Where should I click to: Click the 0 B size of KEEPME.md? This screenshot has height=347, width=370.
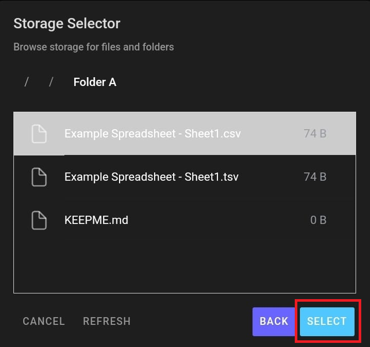click(318, 220)
